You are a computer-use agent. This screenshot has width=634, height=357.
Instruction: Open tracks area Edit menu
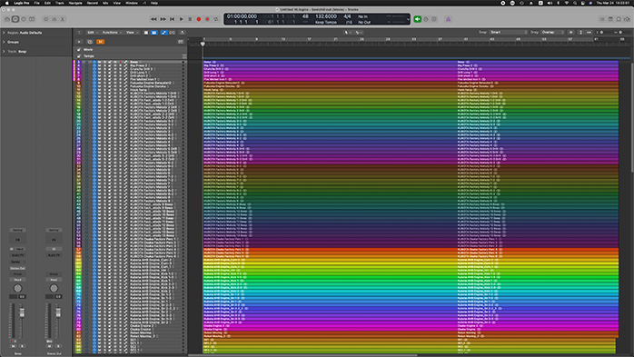pyautogui.click(x=92, y=33)
